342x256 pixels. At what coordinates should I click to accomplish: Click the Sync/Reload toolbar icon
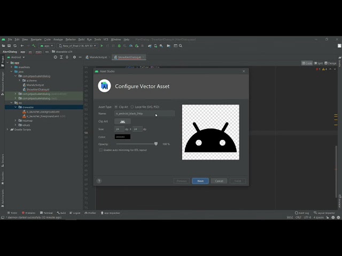[15, 46]
